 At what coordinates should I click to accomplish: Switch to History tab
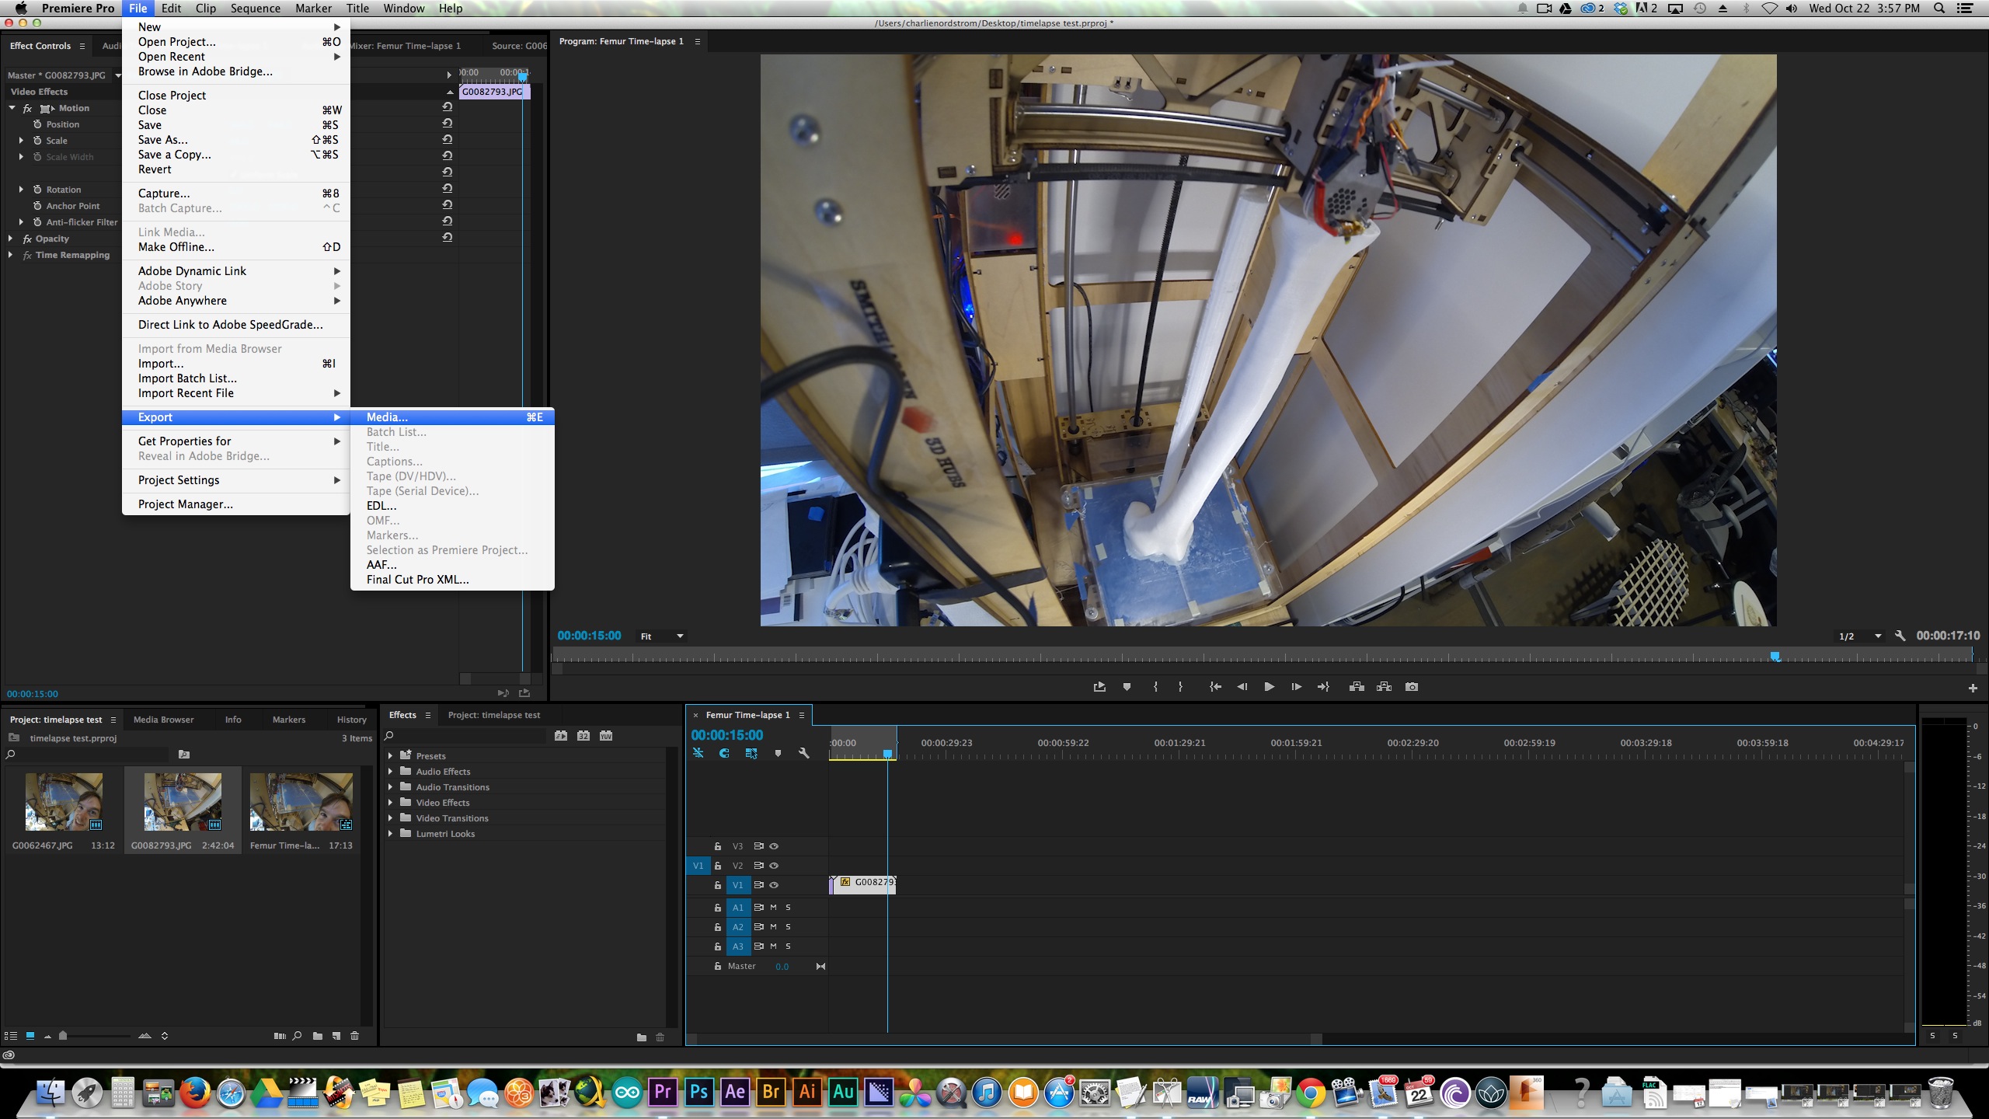pyautogui.click(x=351, y=720)
